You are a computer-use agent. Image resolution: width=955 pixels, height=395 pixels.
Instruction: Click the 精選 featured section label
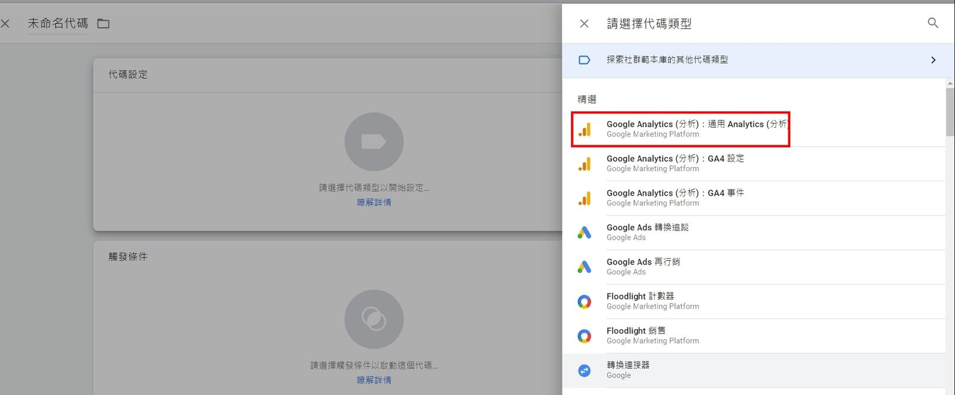point(587,99)
